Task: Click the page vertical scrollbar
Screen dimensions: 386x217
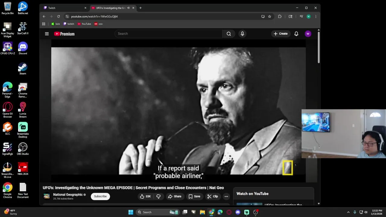Action: 318,47
